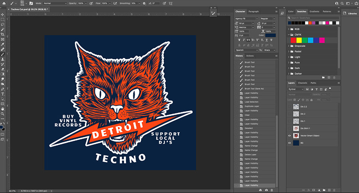Add a layer mask icon

coord(314,190)
